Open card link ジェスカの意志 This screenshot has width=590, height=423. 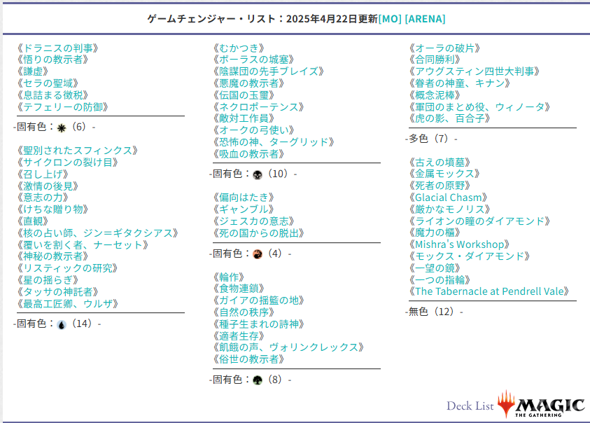point(253,221)
